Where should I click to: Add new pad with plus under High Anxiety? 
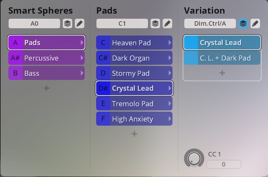(x=134, y=134)
